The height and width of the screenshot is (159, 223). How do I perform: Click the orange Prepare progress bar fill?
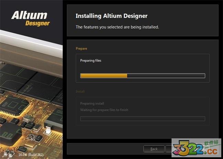pyautogui.click(x=104, y=76)
